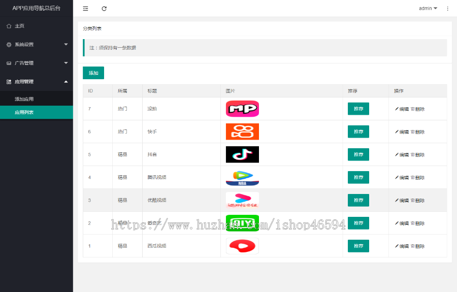Go to 主页 home in sidebar
Viewport: 457px width, 292px height.
(37, 26)
